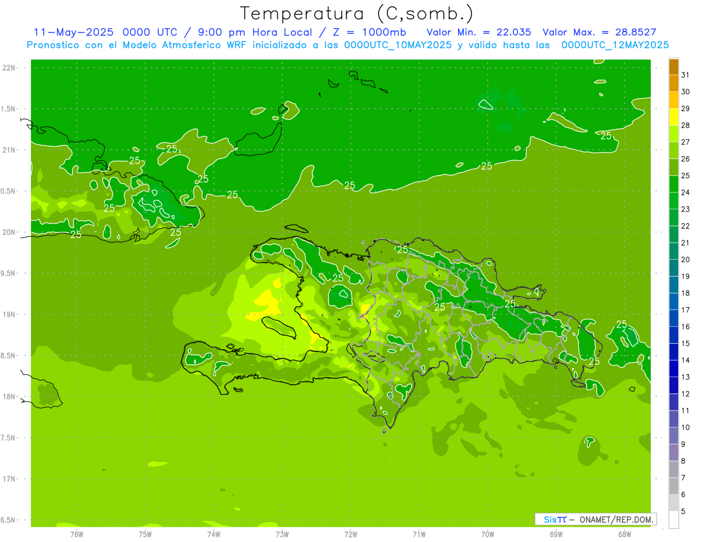Screen dimensions: 701x542
Task: Click the color scale value '31'
Action: pos(685,75)
